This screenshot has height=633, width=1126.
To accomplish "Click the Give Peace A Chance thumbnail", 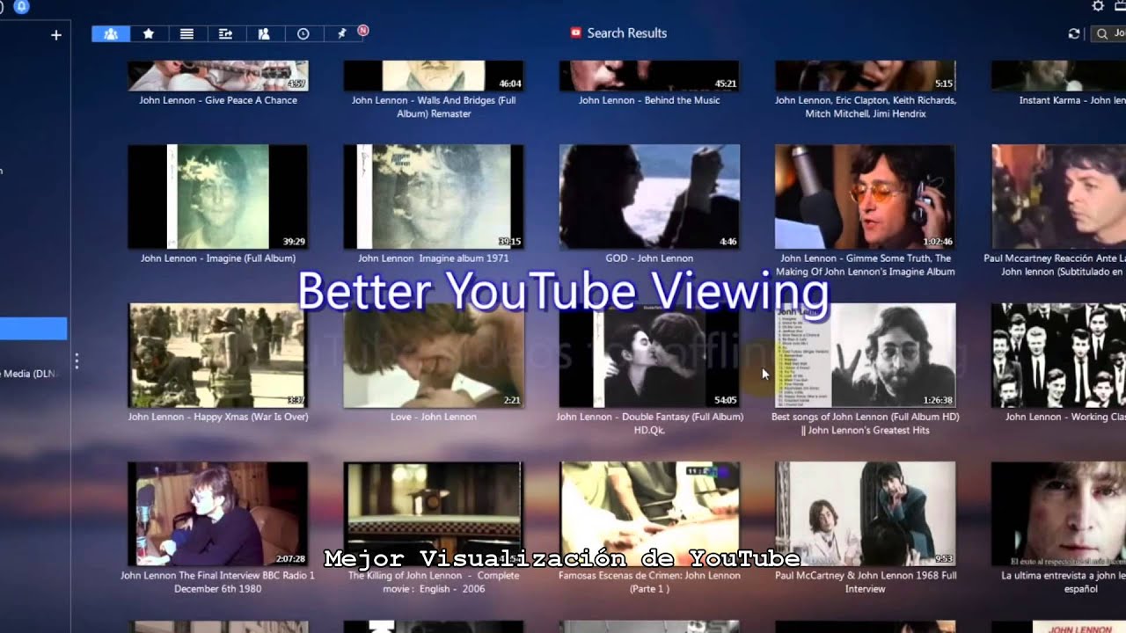I will click(x=217, y=76).
